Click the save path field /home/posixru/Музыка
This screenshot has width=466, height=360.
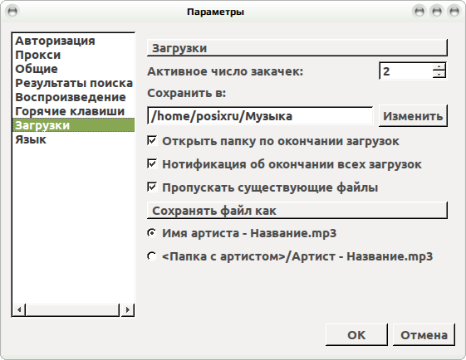(260, 116)
